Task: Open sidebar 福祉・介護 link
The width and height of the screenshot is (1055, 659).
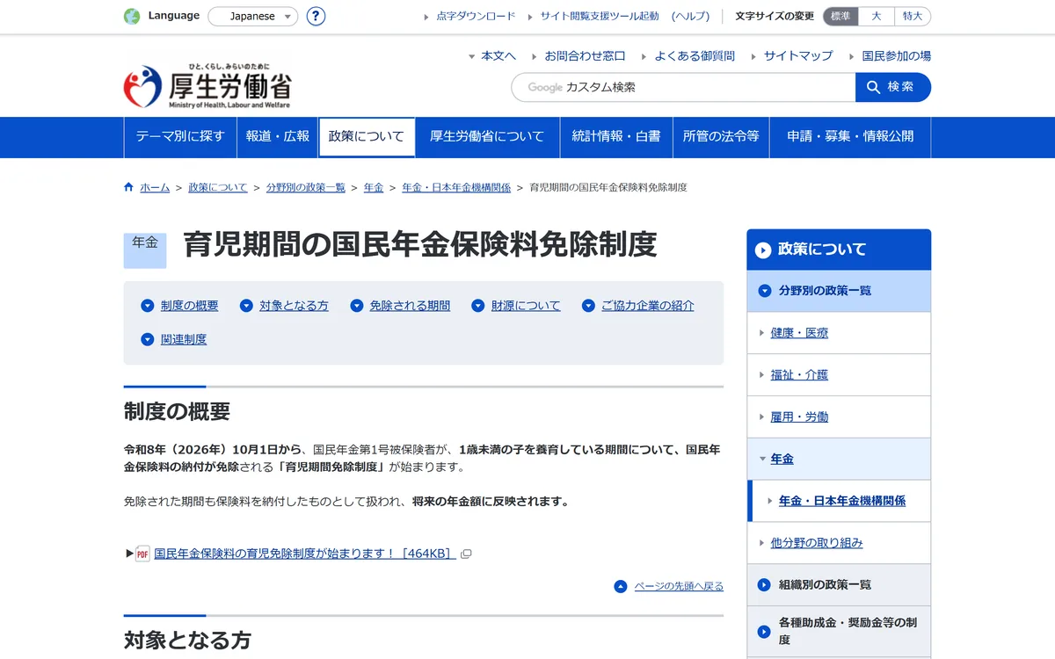Action: pos(799,375)
